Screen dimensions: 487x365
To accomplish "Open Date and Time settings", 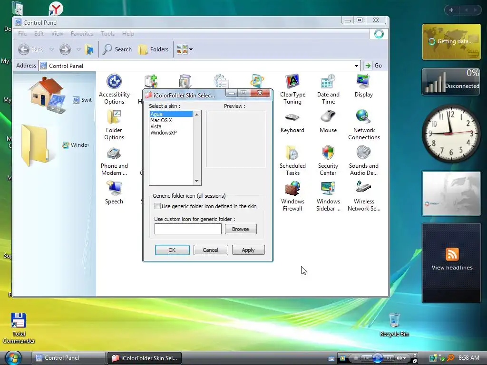I will 328,89.
